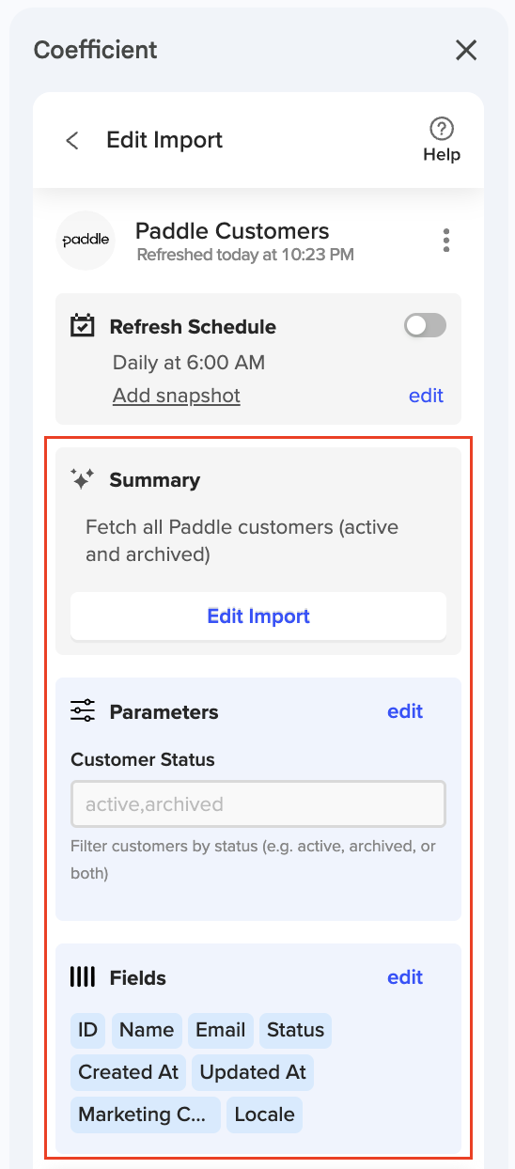
Task: Enable the Refresh Schedule toggle
Action: coord(425,325)
